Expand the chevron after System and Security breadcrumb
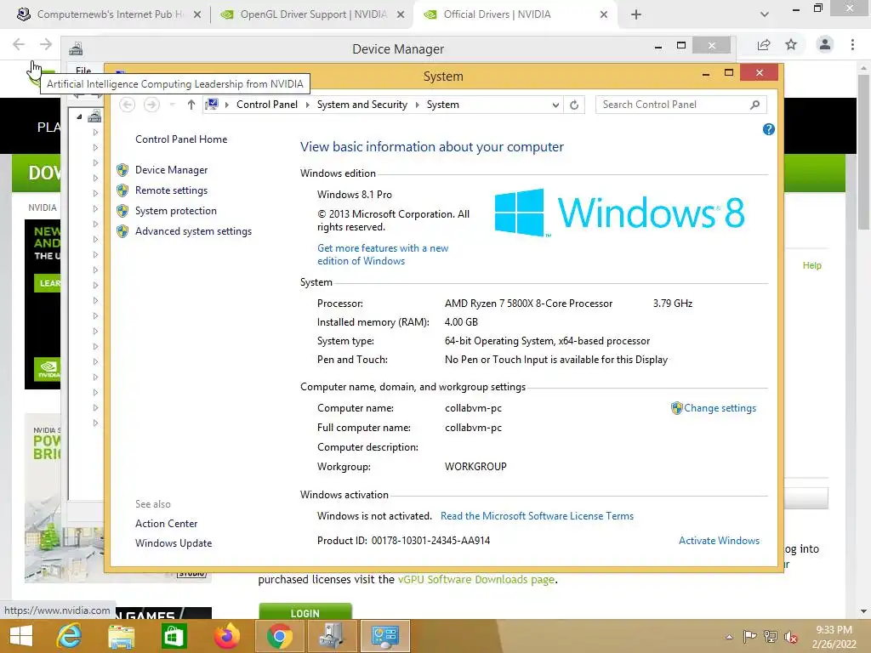871x653 pixels. click(x=417, y=105)
